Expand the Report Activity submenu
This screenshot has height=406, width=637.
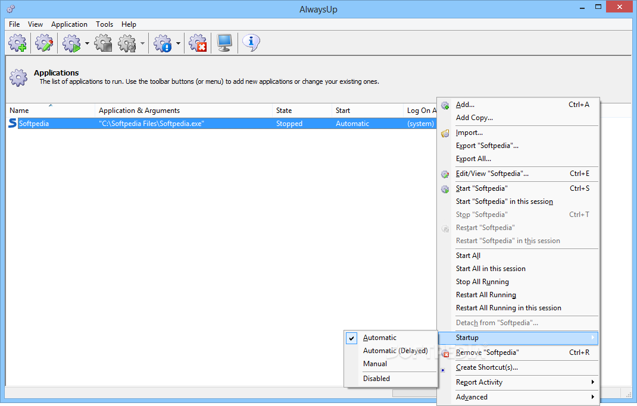pyautogui.click(x=518, y=382)
